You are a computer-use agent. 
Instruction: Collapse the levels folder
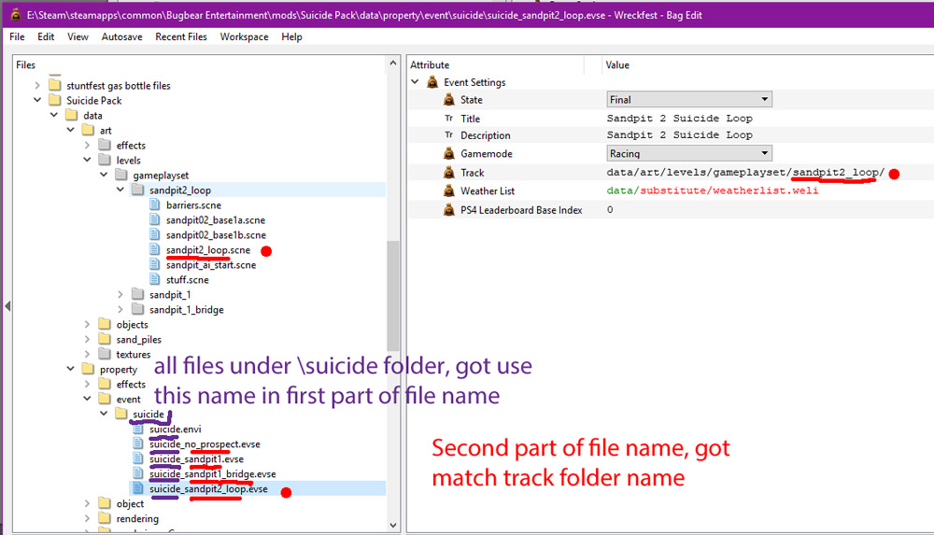coord(88,161)
